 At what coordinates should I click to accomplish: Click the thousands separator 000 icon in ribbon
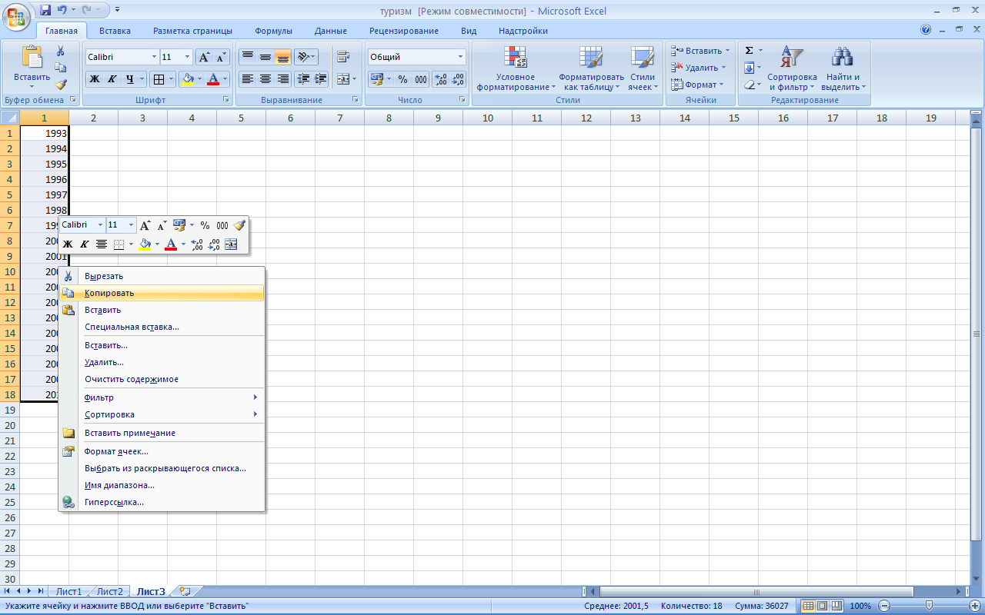[x=421, y=79]
